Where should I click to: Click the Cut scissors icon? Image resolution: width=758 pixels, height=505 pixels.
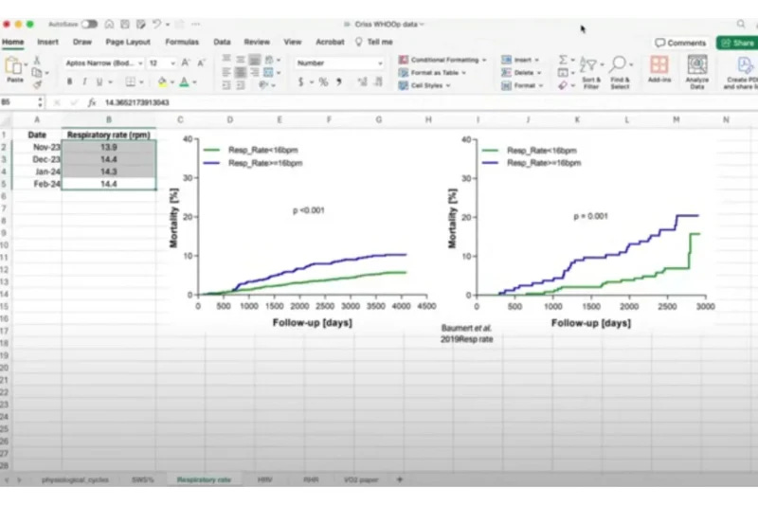click(37, 61)
